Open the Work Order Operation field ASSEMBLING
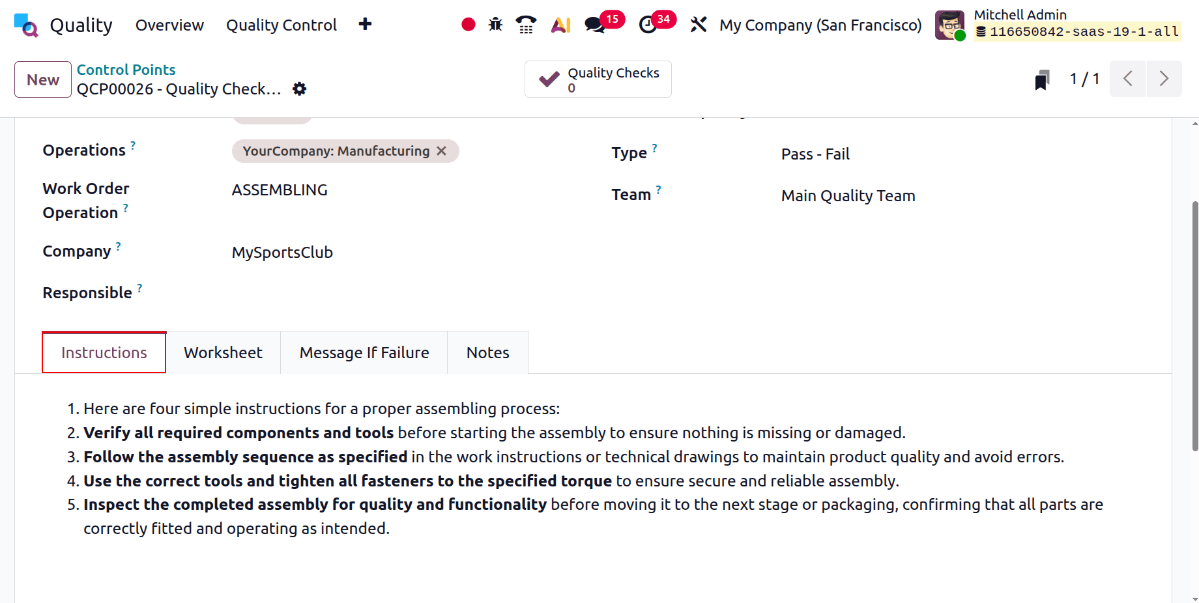Image resolution: width=1199 pixels, height=603 pixels. click(280, 190)
